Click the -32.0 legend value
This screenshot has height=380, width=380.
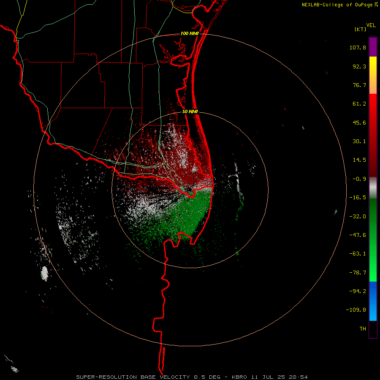click(x=358, y=217)
